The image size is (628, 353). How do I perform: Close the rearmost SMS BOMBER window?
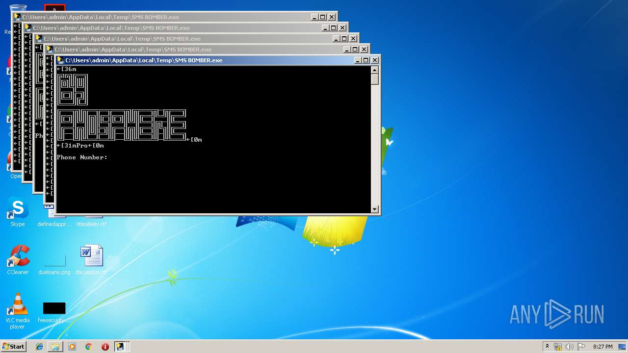[332, 17]
